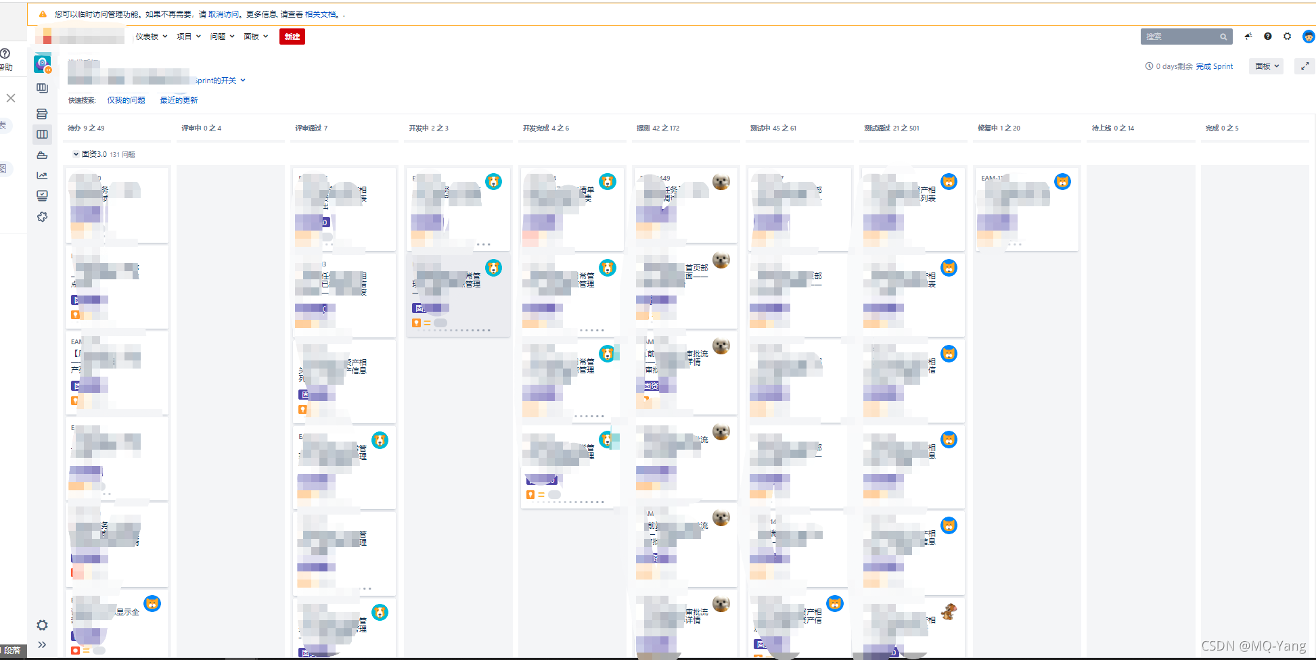
Task: Toggle the 最近的更新 quick filter
Action: pyautogui.click(x=179, y=100)
